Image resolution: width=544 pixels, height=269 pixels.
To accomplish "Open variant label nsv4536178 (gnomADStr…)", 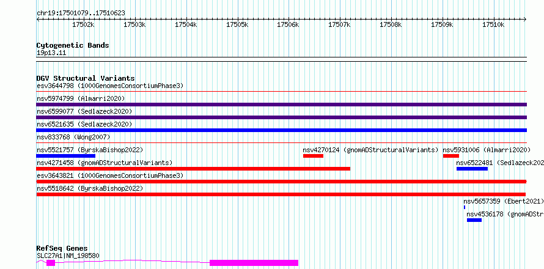I will 505,214.
